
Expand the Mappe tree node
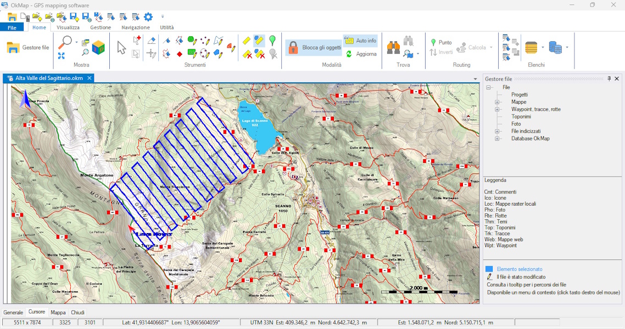coord(497,102)
